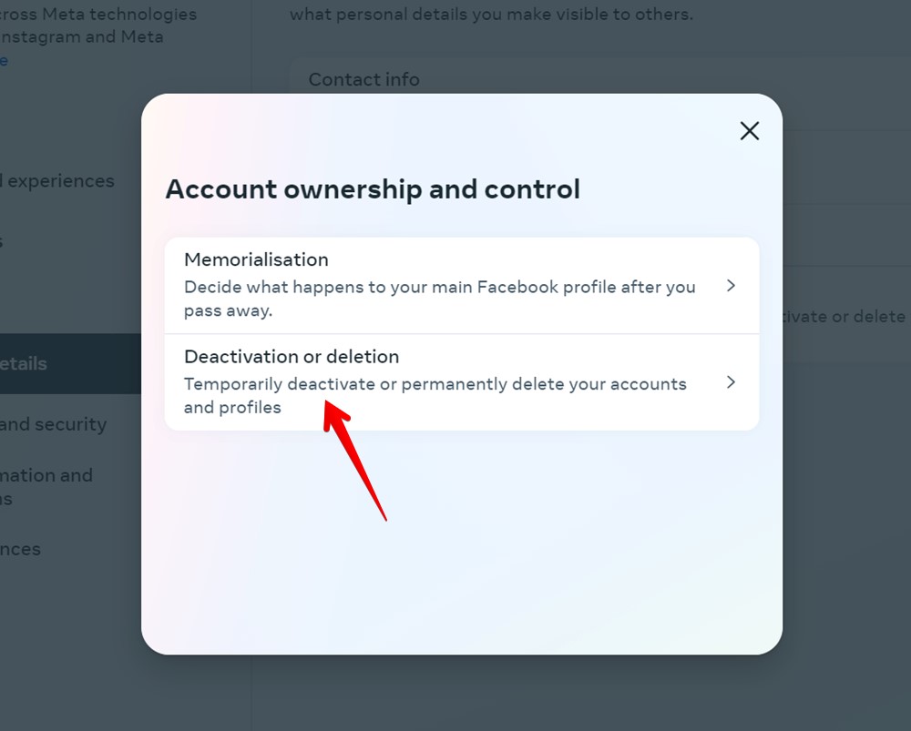The width and height of the screenshot is (911, 731).
Task: Open the Contact info section
Action: 363,79
